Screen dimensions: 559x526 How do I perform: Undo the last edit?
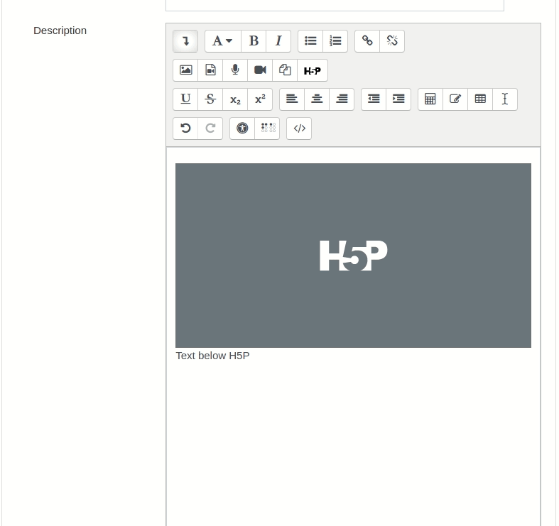click(x=185, y=128)
